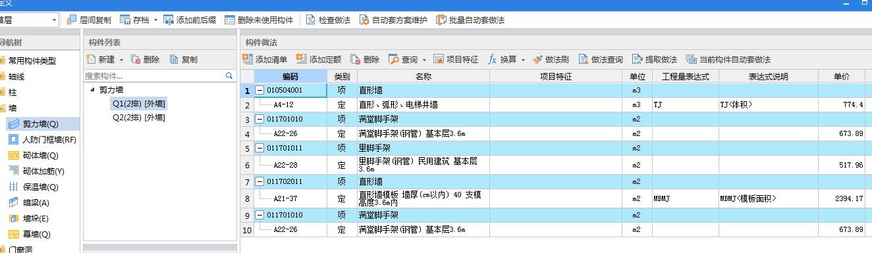Click 添加清单 button
Screen dimensions: 872x253
coord(265,59)
